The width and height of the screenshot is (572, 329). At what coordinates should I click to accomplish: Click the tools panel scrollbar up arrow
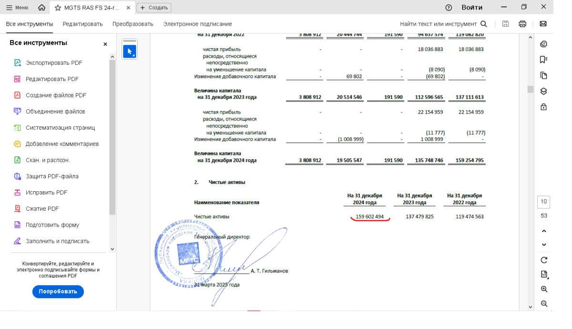pyautogui.click(x=112, y=57)
